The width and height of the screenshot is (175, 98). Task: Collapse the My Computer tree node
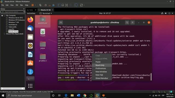pyautogui.click(x=2, y=16)
